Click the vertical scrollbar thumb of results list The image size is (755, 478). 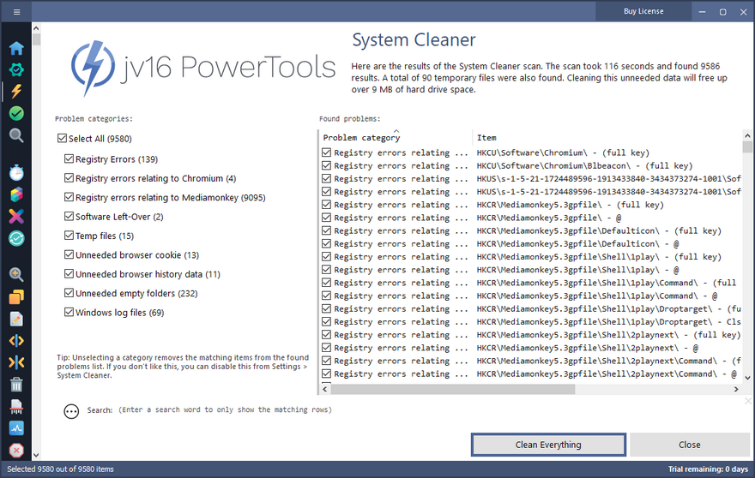746,146
